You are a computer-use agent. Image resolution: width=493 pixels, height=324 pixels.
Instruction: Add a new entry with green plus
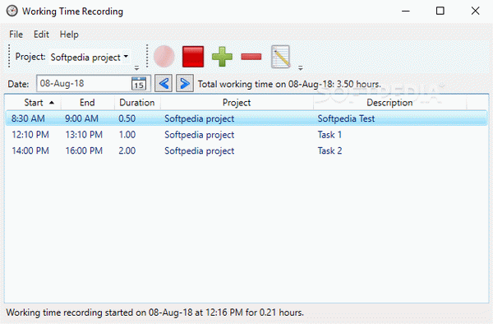(222, 57)
